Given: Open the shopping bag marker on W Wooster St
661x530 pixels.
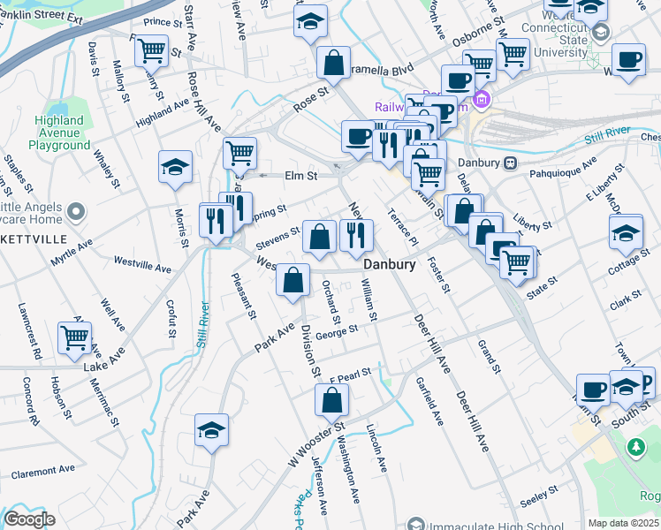Looking at the screenshot, I should point(331,399).
